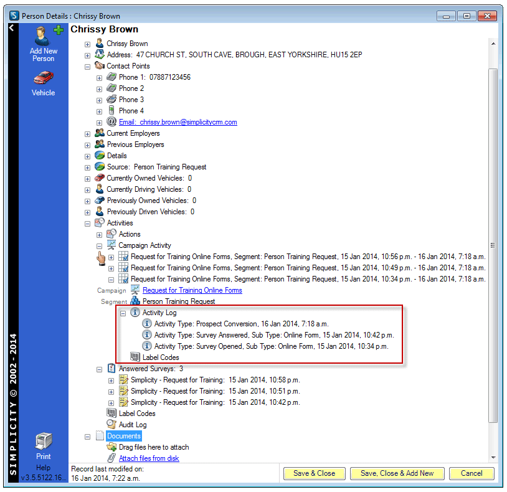Click the Print printer icon
The height and width of the screenshot is (492, 507).
(44, 442)
